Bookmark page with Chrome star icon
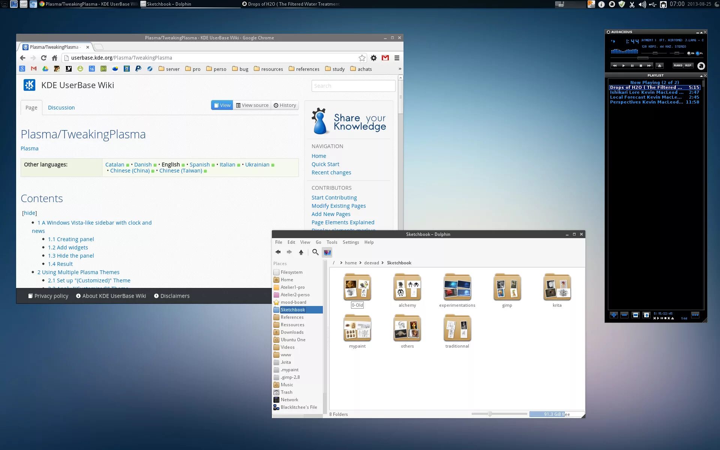Screen dimensions: 720x450 click(x=362, y=58)
